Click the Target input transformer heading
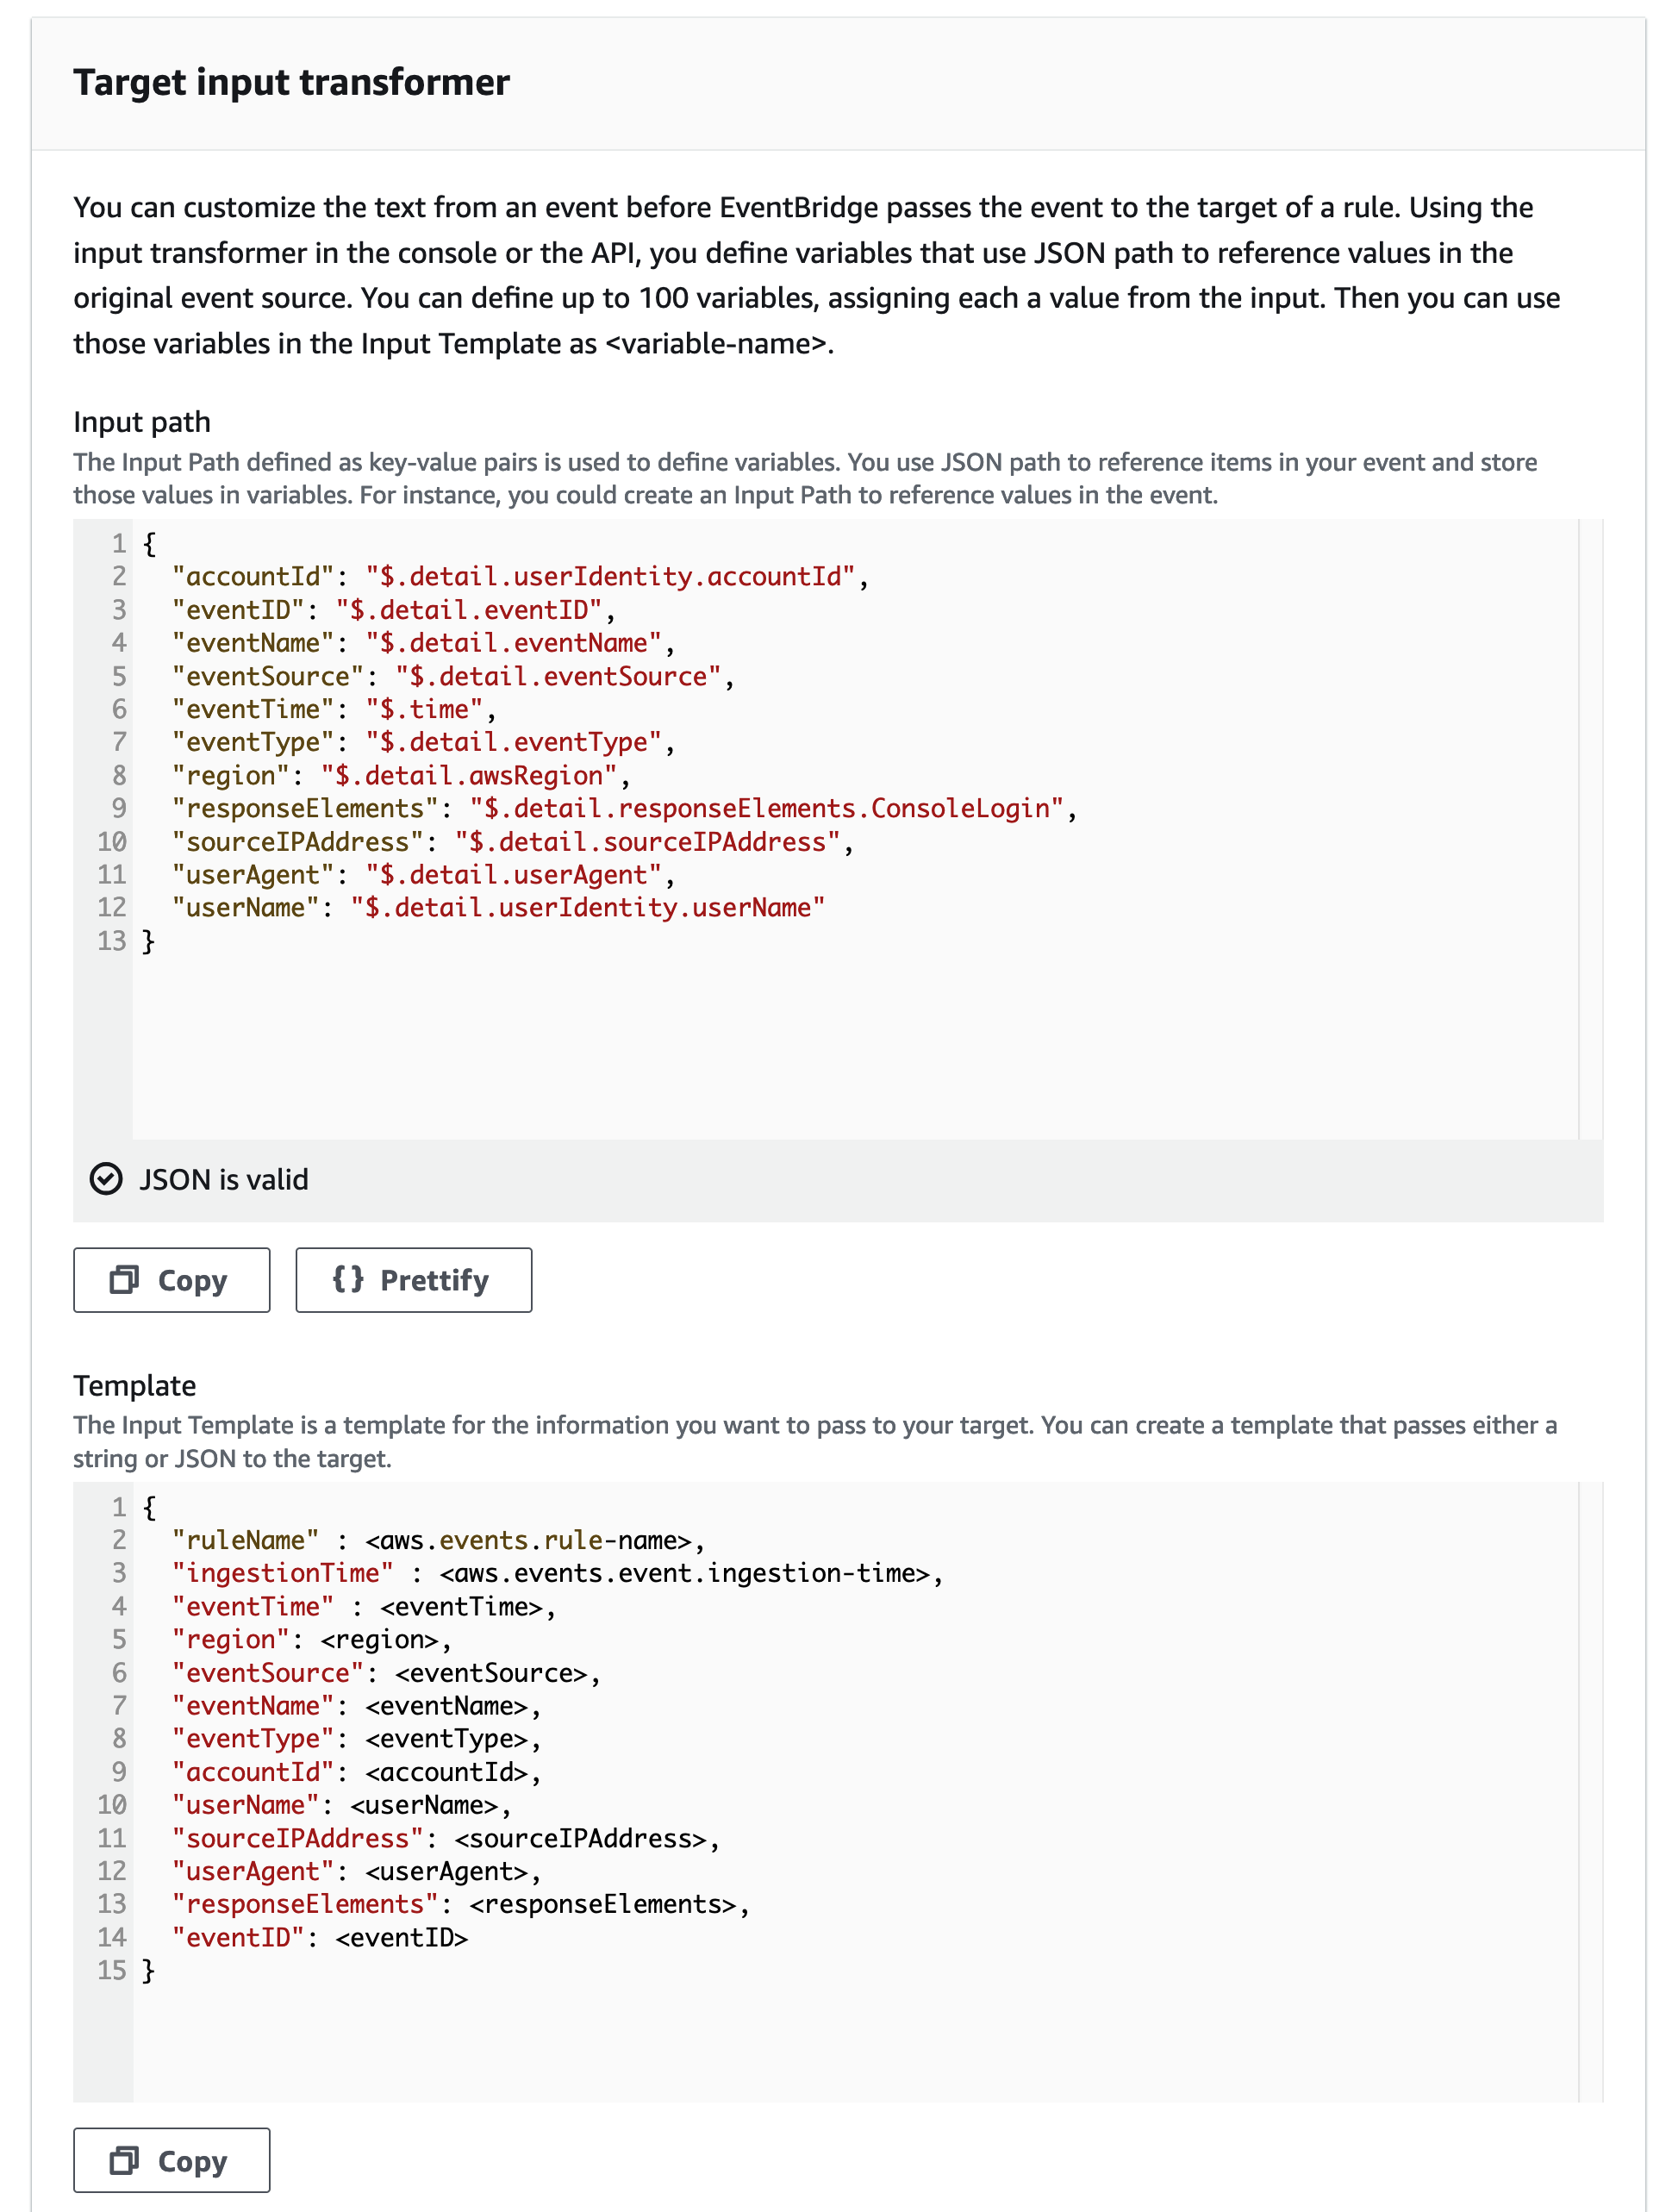The image size is (1672, 2212). pos(291,83)
